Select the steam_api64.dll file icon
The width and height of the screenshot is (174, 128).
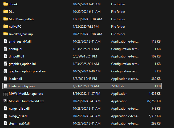pyautogui.click(x=6, y=123)
